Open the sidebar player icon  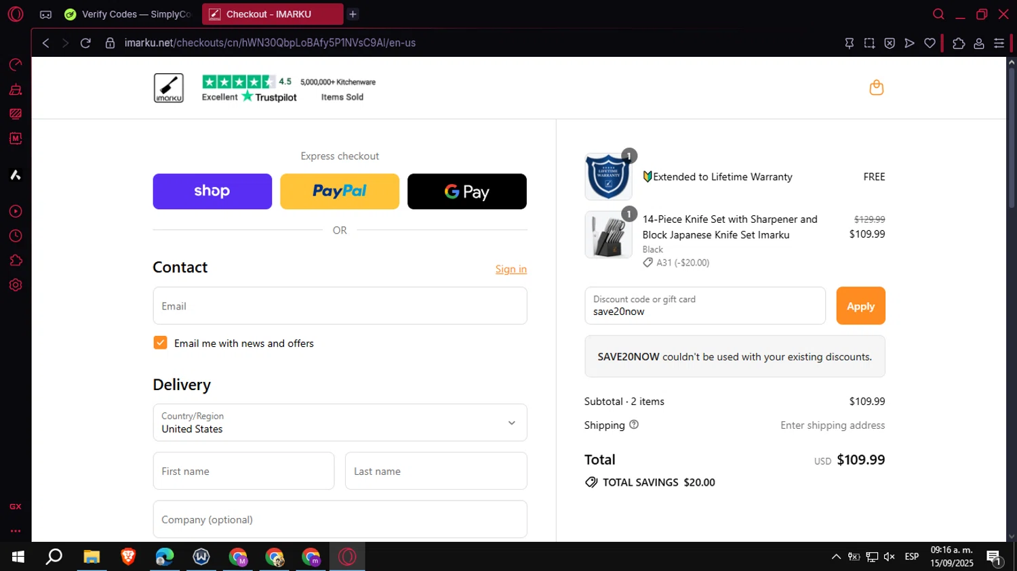pyautogui.click(x=16, y=211)
